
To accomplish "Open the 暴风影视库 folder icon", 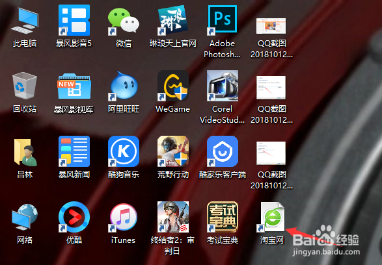I will [74, 86].
